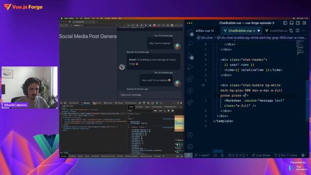Check the Show all checkbox
Viewport: 311px width, 175px height.
tap(176, 140)
